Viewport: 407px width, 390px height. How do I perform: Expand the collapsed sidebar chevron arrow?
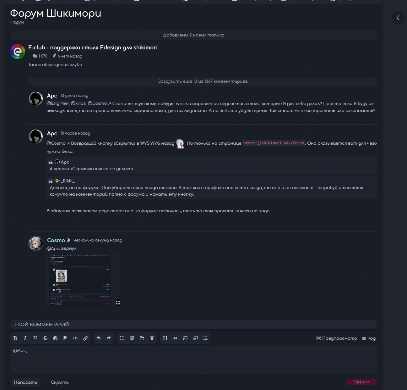pos(398,18)
